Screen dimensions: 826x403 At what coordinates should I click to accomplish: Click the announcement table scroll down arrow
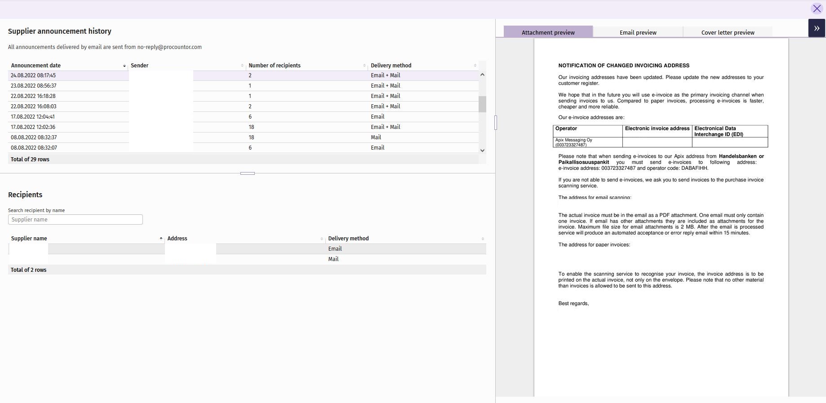(x=482, y=150)
